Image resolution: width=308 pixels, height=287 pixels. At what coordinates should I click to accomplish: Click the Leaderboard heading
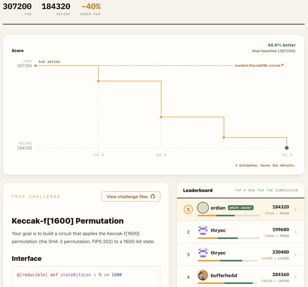(x=198, y=190)
